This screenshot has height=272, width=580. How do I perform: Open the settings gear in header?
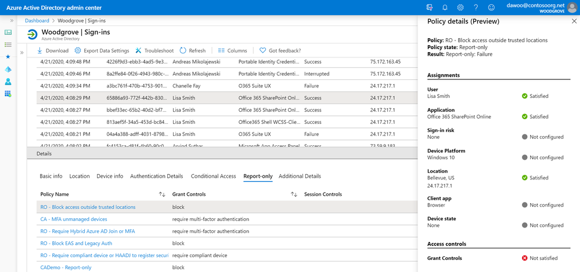pos(460,8)
